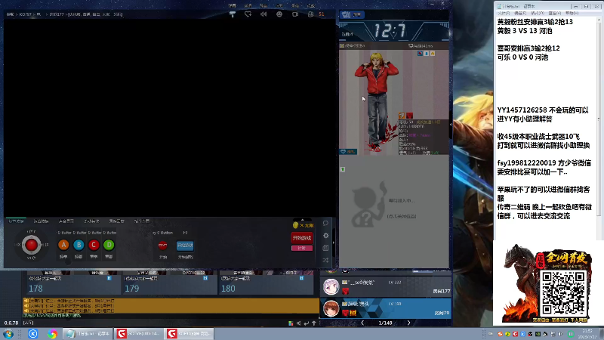Open the first menu in Notepad window

[504, 13]
